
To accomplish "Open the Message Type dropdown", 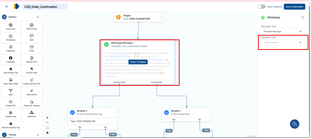I will [282, 31].
